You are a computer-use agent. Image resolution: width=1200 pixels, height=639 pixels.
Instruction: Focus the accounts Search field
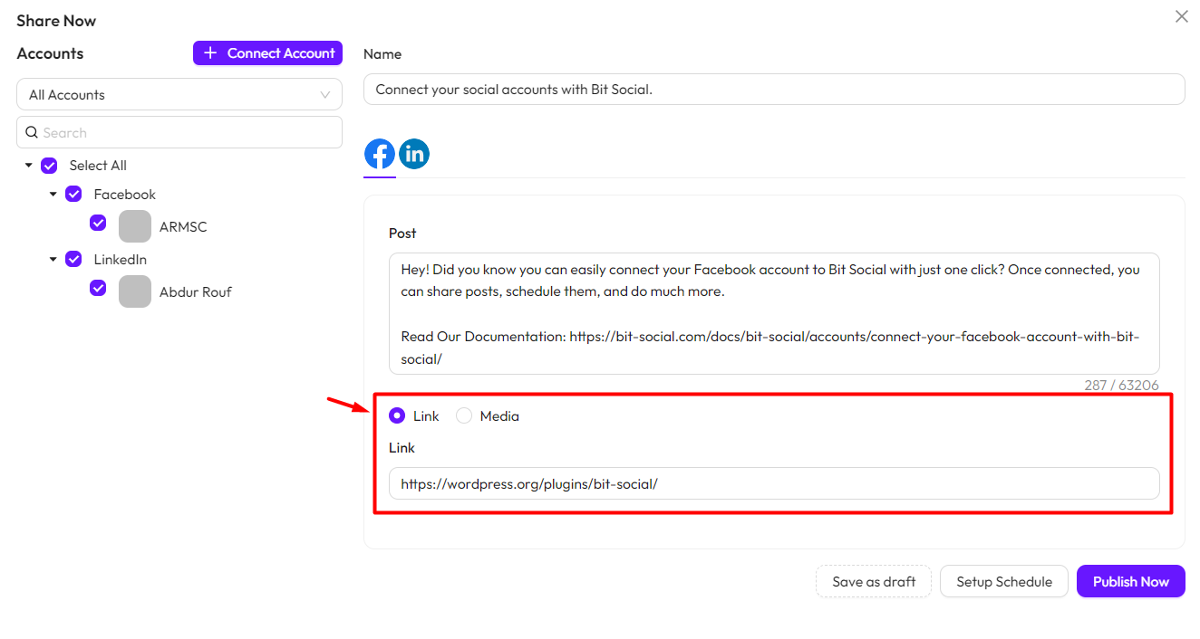pyautogui.click(x=179, y=132)
